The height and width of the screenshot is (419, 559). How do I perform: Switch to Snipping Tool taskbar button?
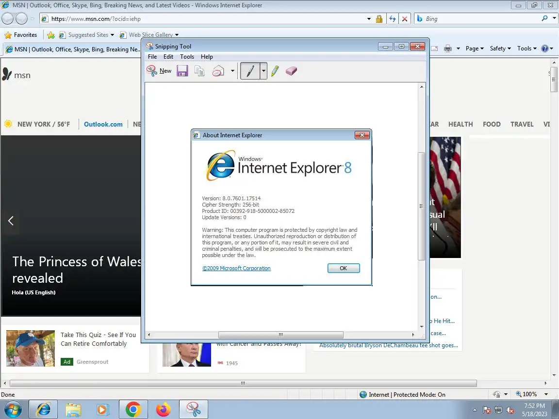pos(193,410)
